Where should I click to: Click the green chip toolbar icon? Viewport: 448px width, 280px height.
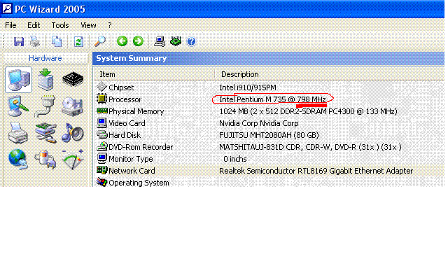(x=176, y=41)
